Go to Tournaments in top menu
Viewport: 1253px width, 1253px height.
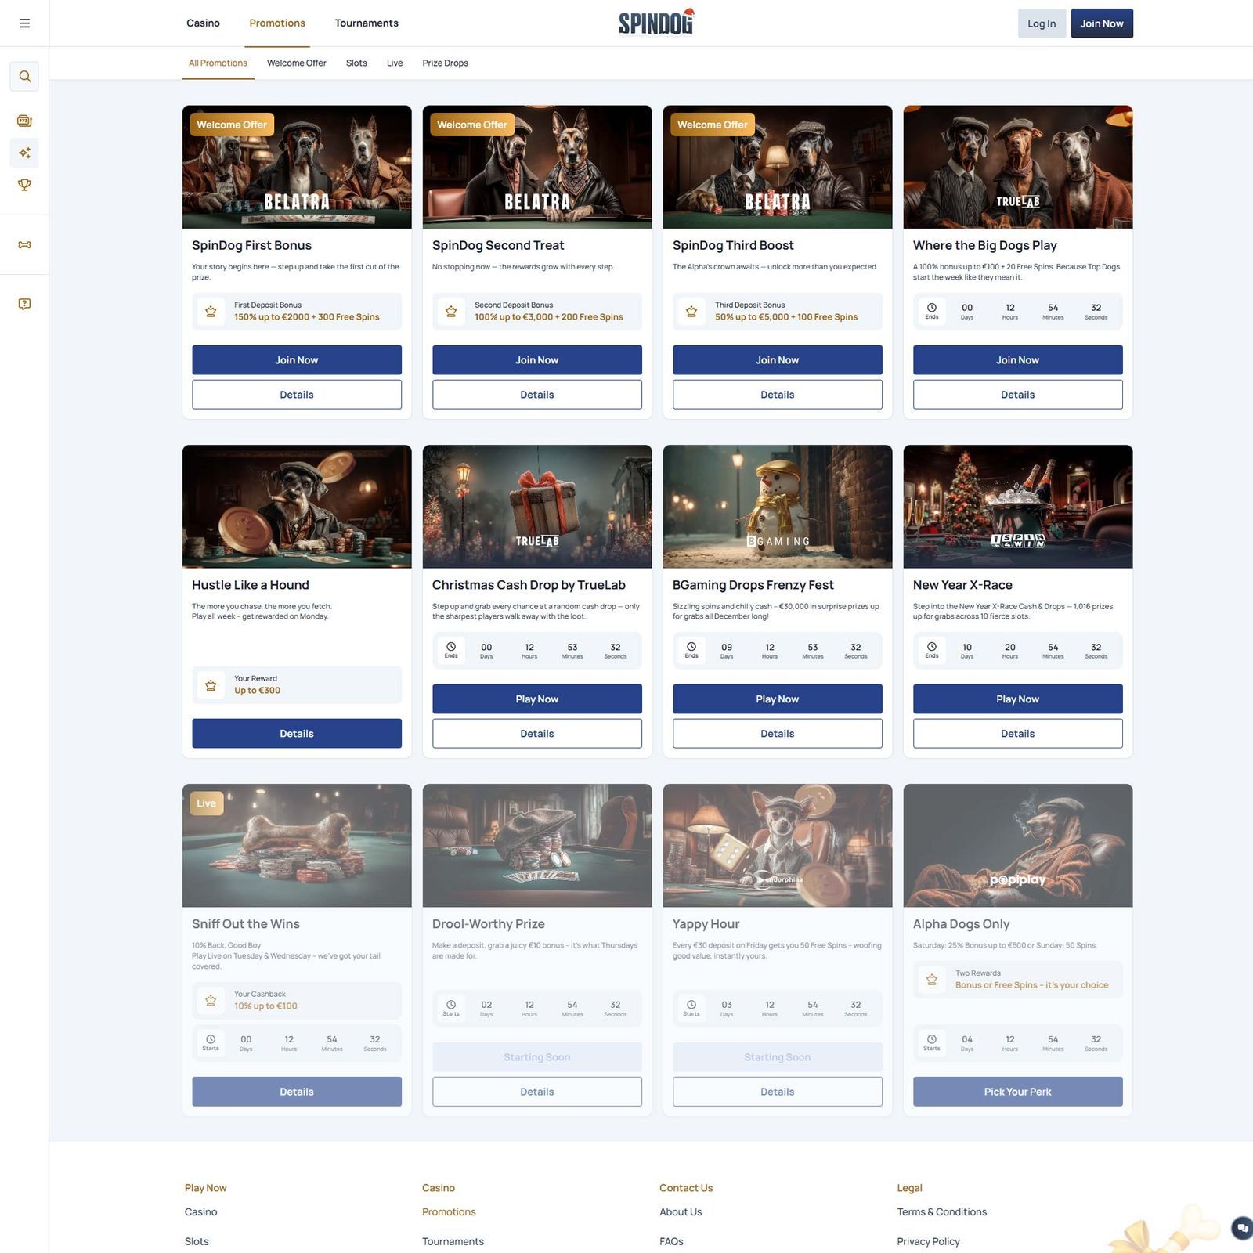point(367,23)
